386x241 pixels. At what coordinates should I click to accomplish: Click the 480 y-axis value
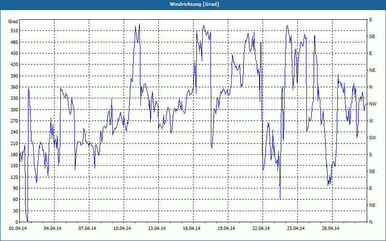point(14,42)
